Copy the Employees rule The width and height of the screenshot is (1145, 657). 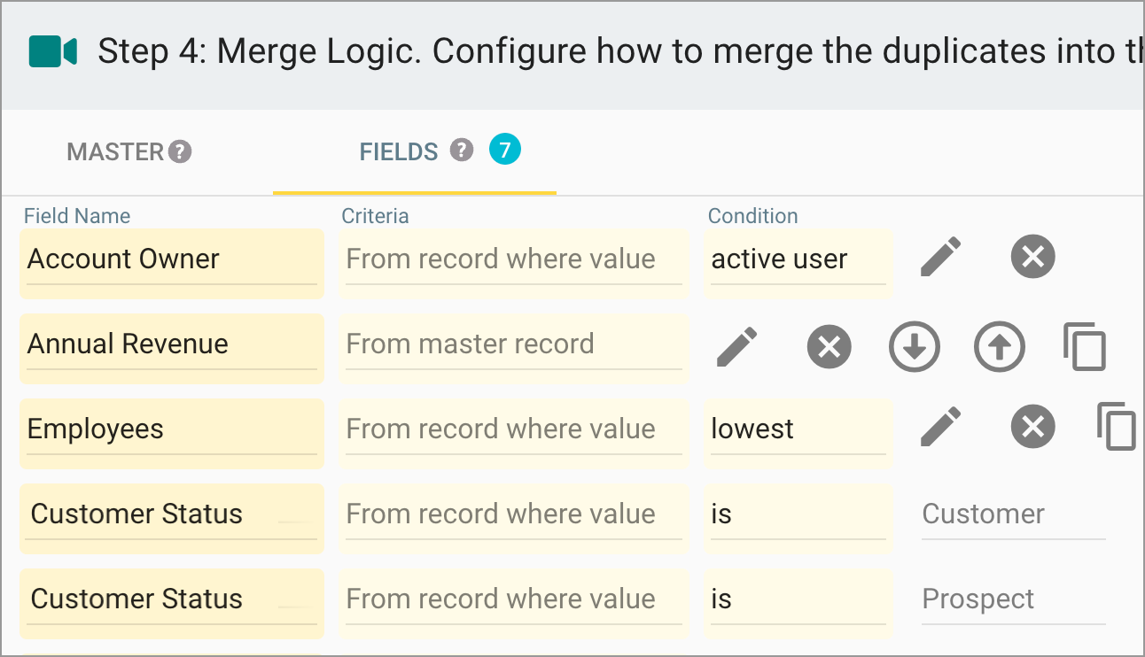click(1117, 427)
